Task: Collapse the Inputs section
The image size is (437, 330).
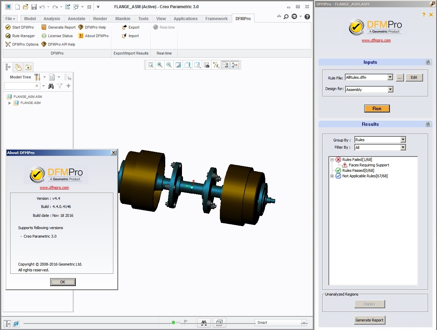Action: pos(428,62)
